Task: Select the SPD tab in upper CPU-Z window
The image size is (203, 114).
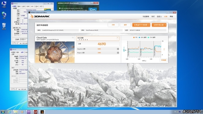Action: point(32,6)
